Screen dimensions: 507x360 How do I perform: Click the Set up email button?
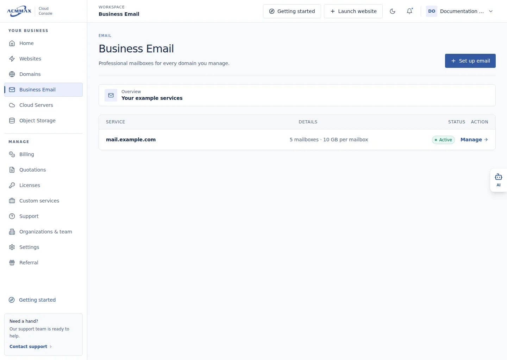470,61
